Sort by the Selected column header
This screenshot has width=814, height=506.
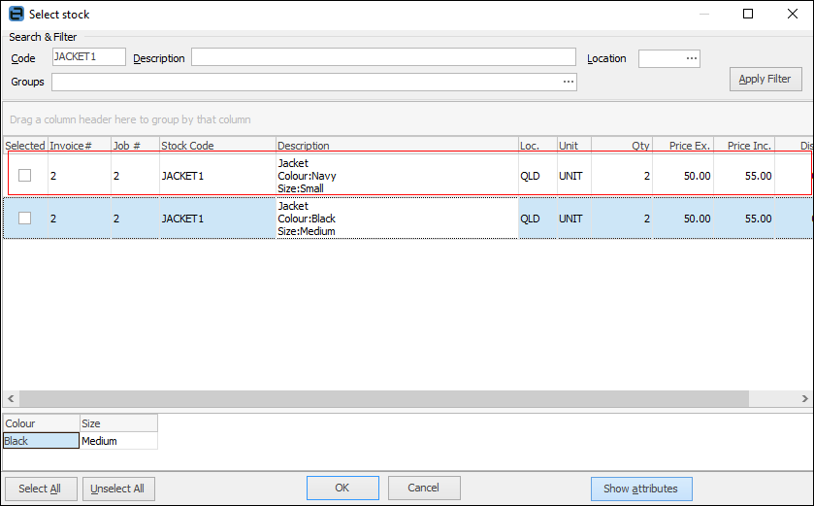click(25, 146)
